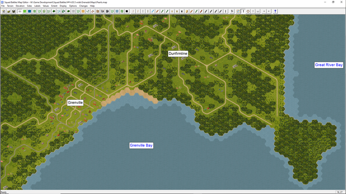
Task: Click the New map icon
Action: pyautogui.click(x=4, y=11)
